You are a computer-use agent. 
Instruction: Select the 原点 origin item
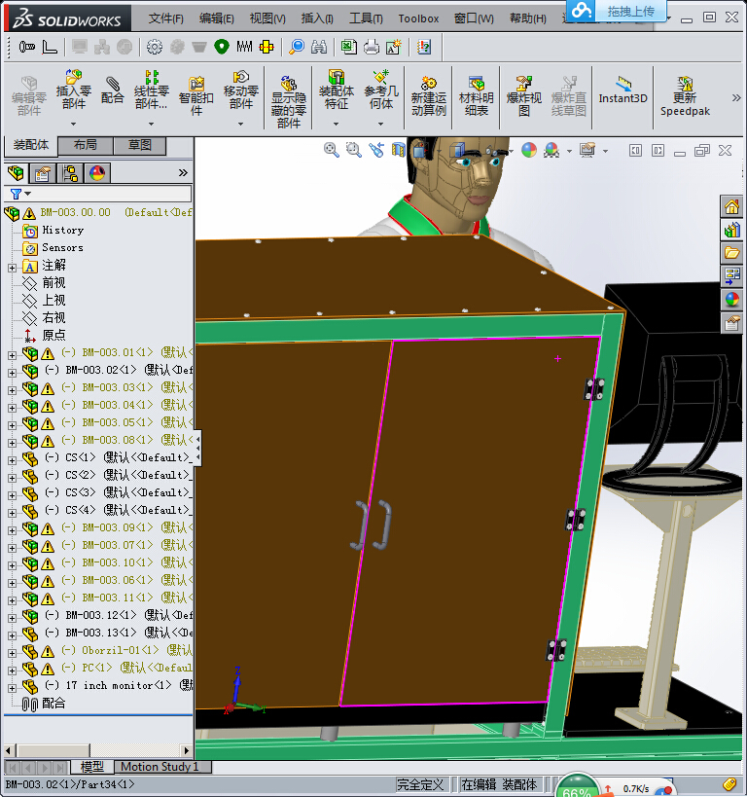click(x=44, y=336)
